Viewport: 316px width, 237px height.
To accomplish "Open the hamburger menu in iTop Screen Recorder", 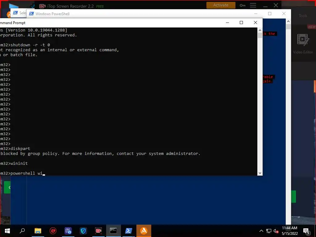I will [x=253, y=6].
